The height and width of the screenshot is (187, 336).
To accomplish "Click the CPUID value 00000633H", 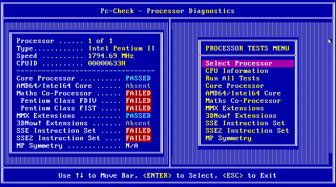I will [x=107, y=64].
